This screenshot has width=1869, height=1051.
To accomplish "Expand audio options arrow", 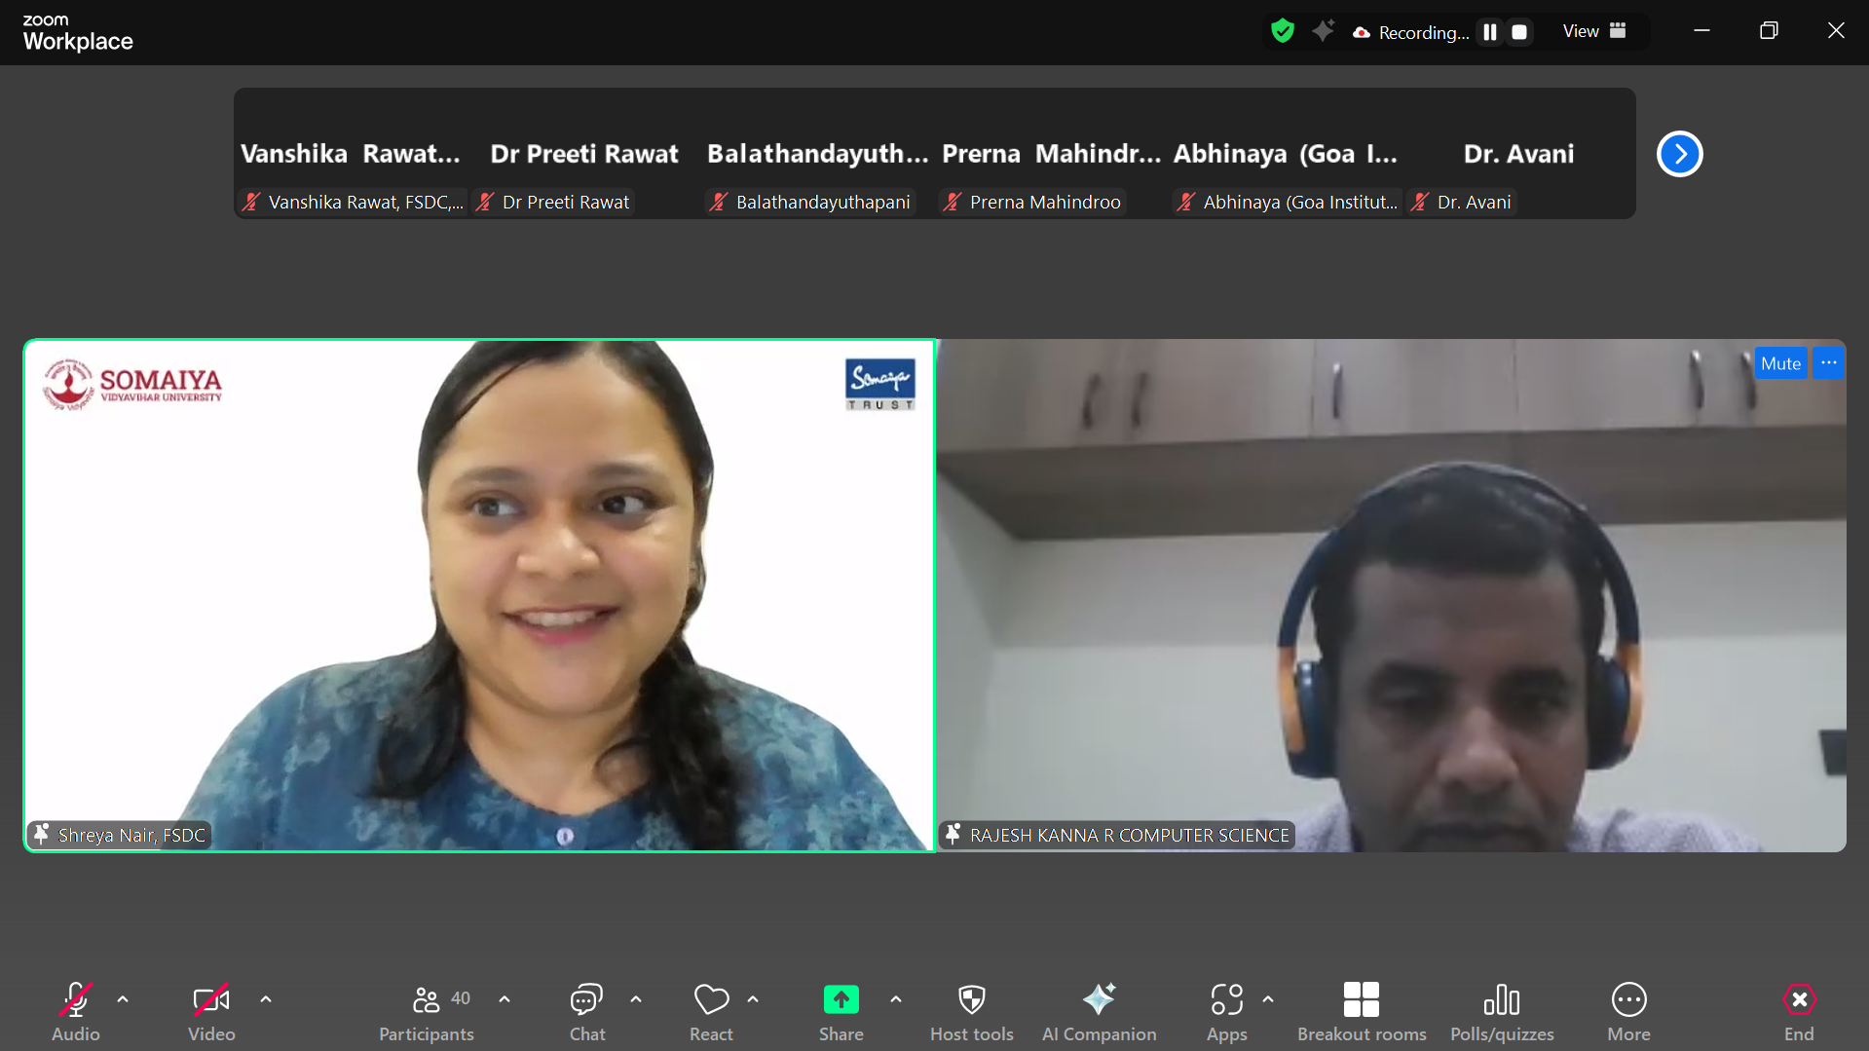I will (x=123, y=999).
